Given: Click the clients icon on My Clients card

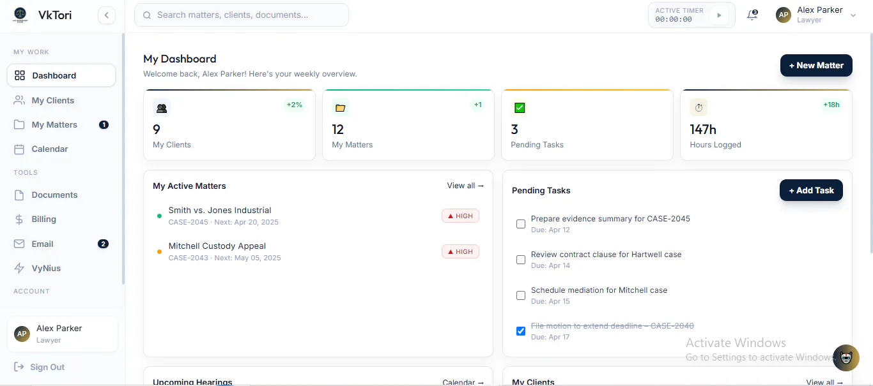Looking at the screenshot, I should pos(162,108).
